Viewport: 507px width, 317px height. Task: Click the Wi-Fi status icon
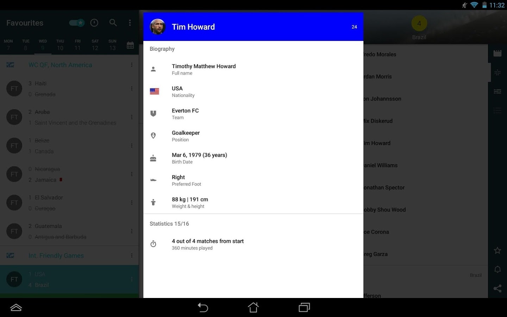[x=474, y=5]
